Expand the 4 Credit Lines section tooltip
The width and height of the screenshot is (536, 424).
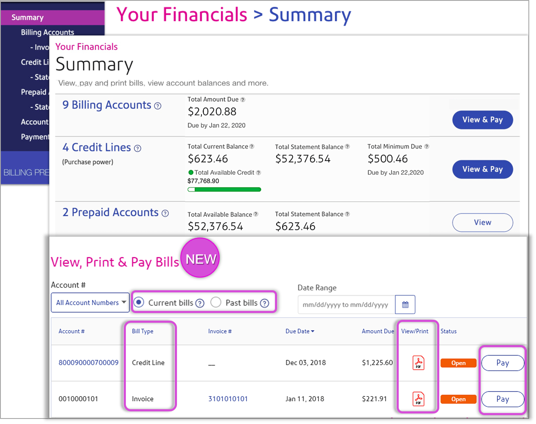point(138,148)
